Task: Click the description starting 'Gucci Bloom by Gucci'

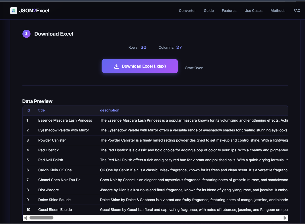Action: click(194, 210)
